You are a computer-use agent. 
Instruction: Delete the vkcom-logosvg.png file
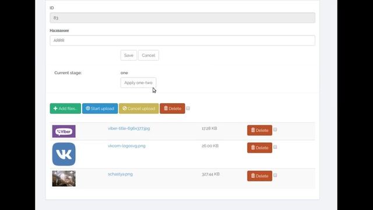(x=259, y=148)
